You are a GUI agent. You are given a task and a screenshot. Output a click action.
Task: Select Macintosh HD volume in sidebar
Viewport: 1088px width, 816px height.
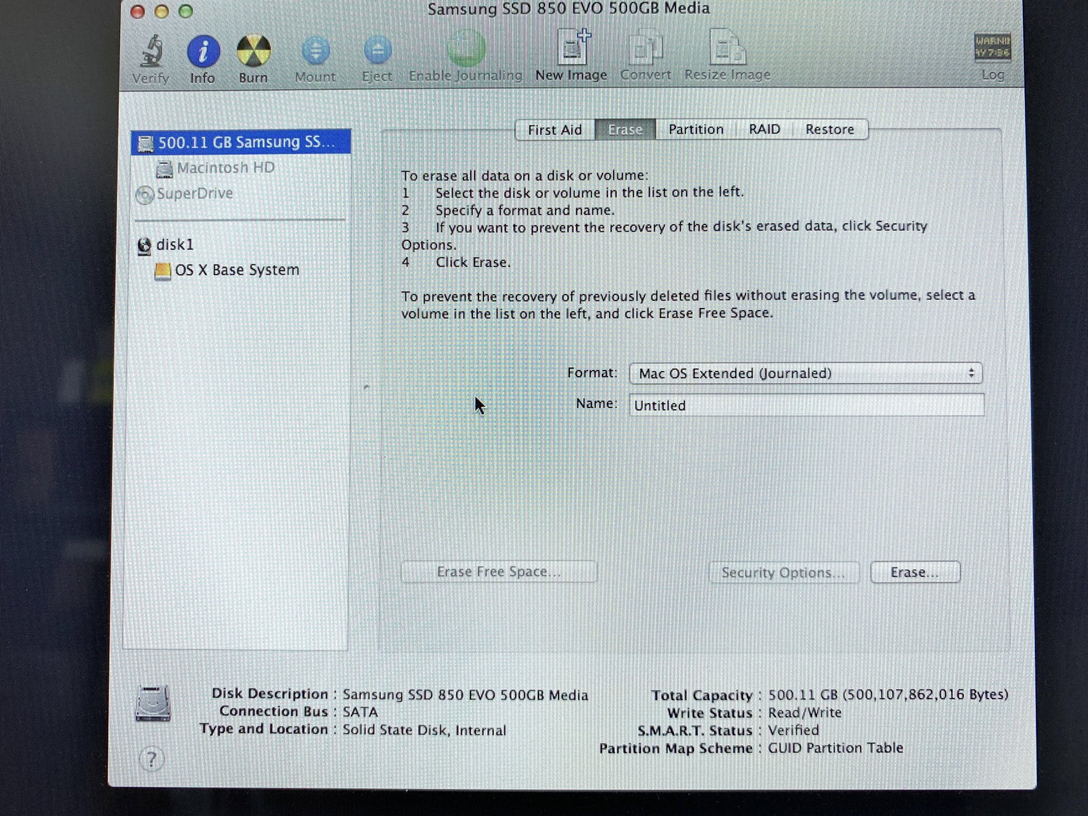(225, 168)
